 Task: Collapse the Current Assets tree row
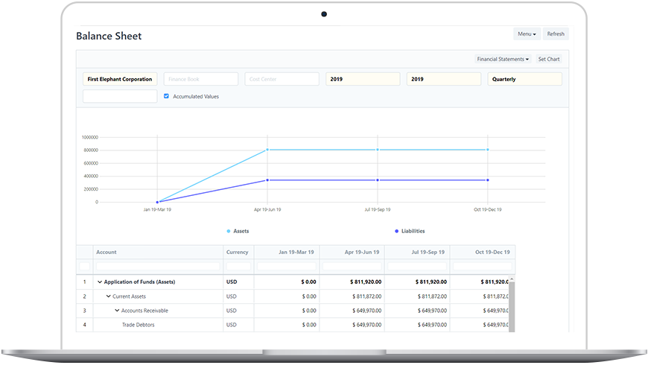click(x=108, y=296)
